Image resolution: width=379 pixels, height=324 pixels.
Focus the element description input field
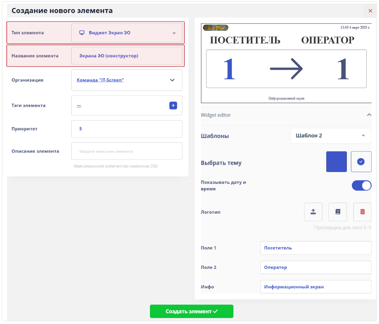click(127, 151)
